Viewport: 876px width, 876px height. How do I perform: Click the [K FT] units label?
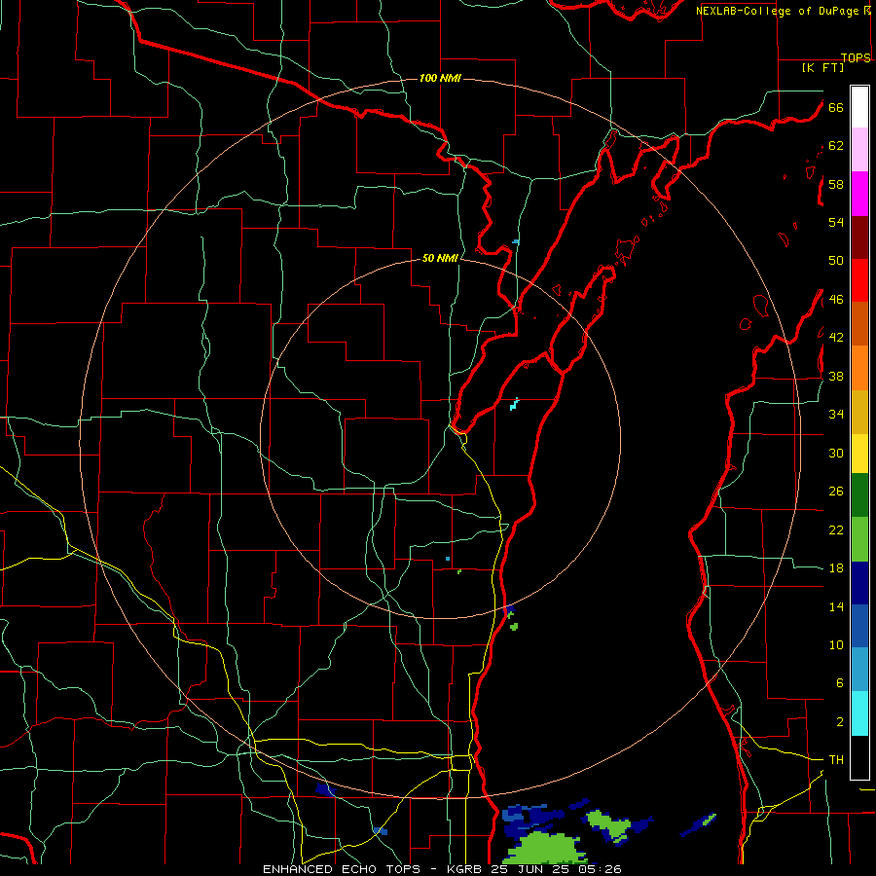point(822,67)
